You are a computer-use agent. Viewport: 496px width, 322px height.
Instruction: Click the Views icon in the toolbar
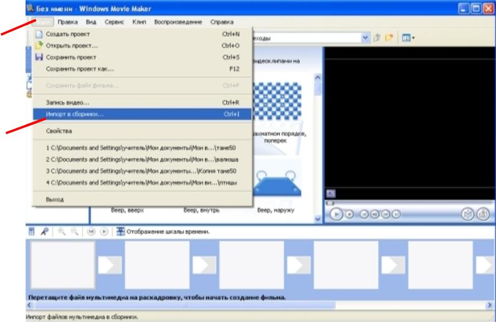point(406,38)
